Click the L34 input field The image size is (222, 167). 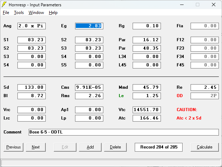(147, 57)
